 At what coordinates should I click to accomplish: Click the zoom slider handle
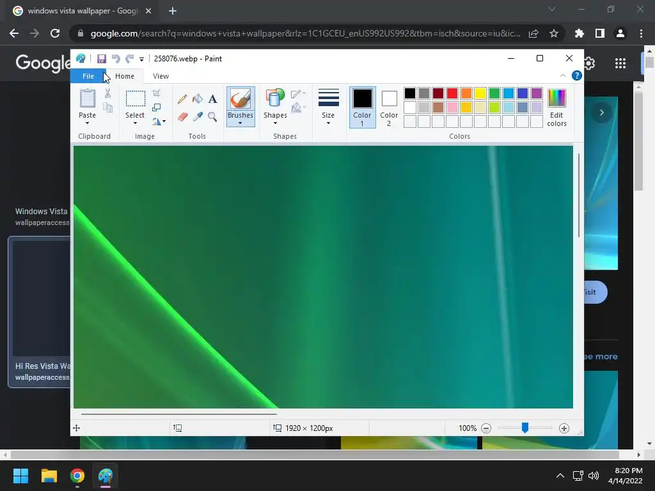coord(525,428)
